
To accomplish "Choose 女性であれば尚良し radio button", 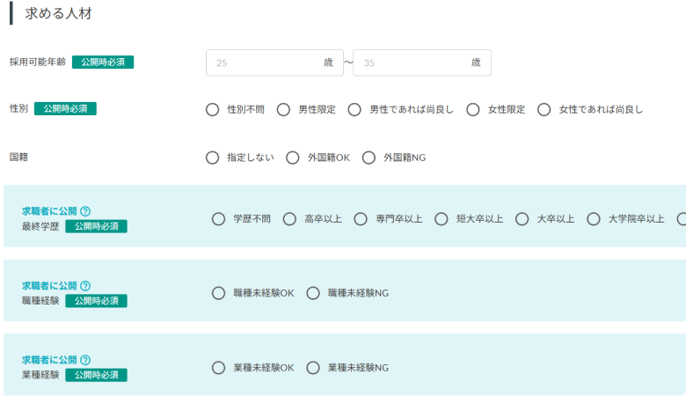I will [544, 110].
